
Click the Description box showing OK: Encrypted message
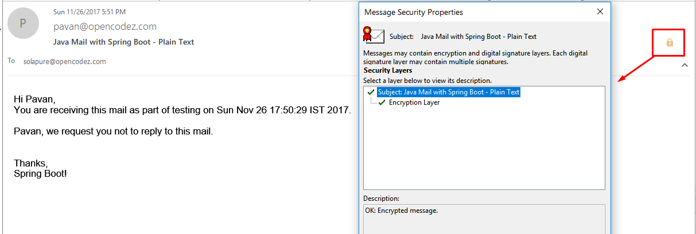coord(484,219)
